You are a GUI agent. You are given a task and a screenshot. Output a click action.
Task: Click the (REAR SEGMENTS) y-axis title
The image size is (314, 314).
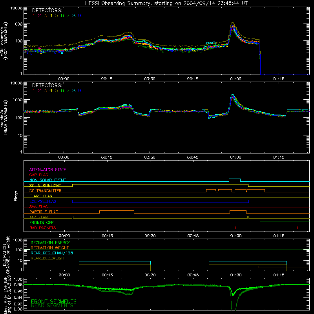[5, 117]
